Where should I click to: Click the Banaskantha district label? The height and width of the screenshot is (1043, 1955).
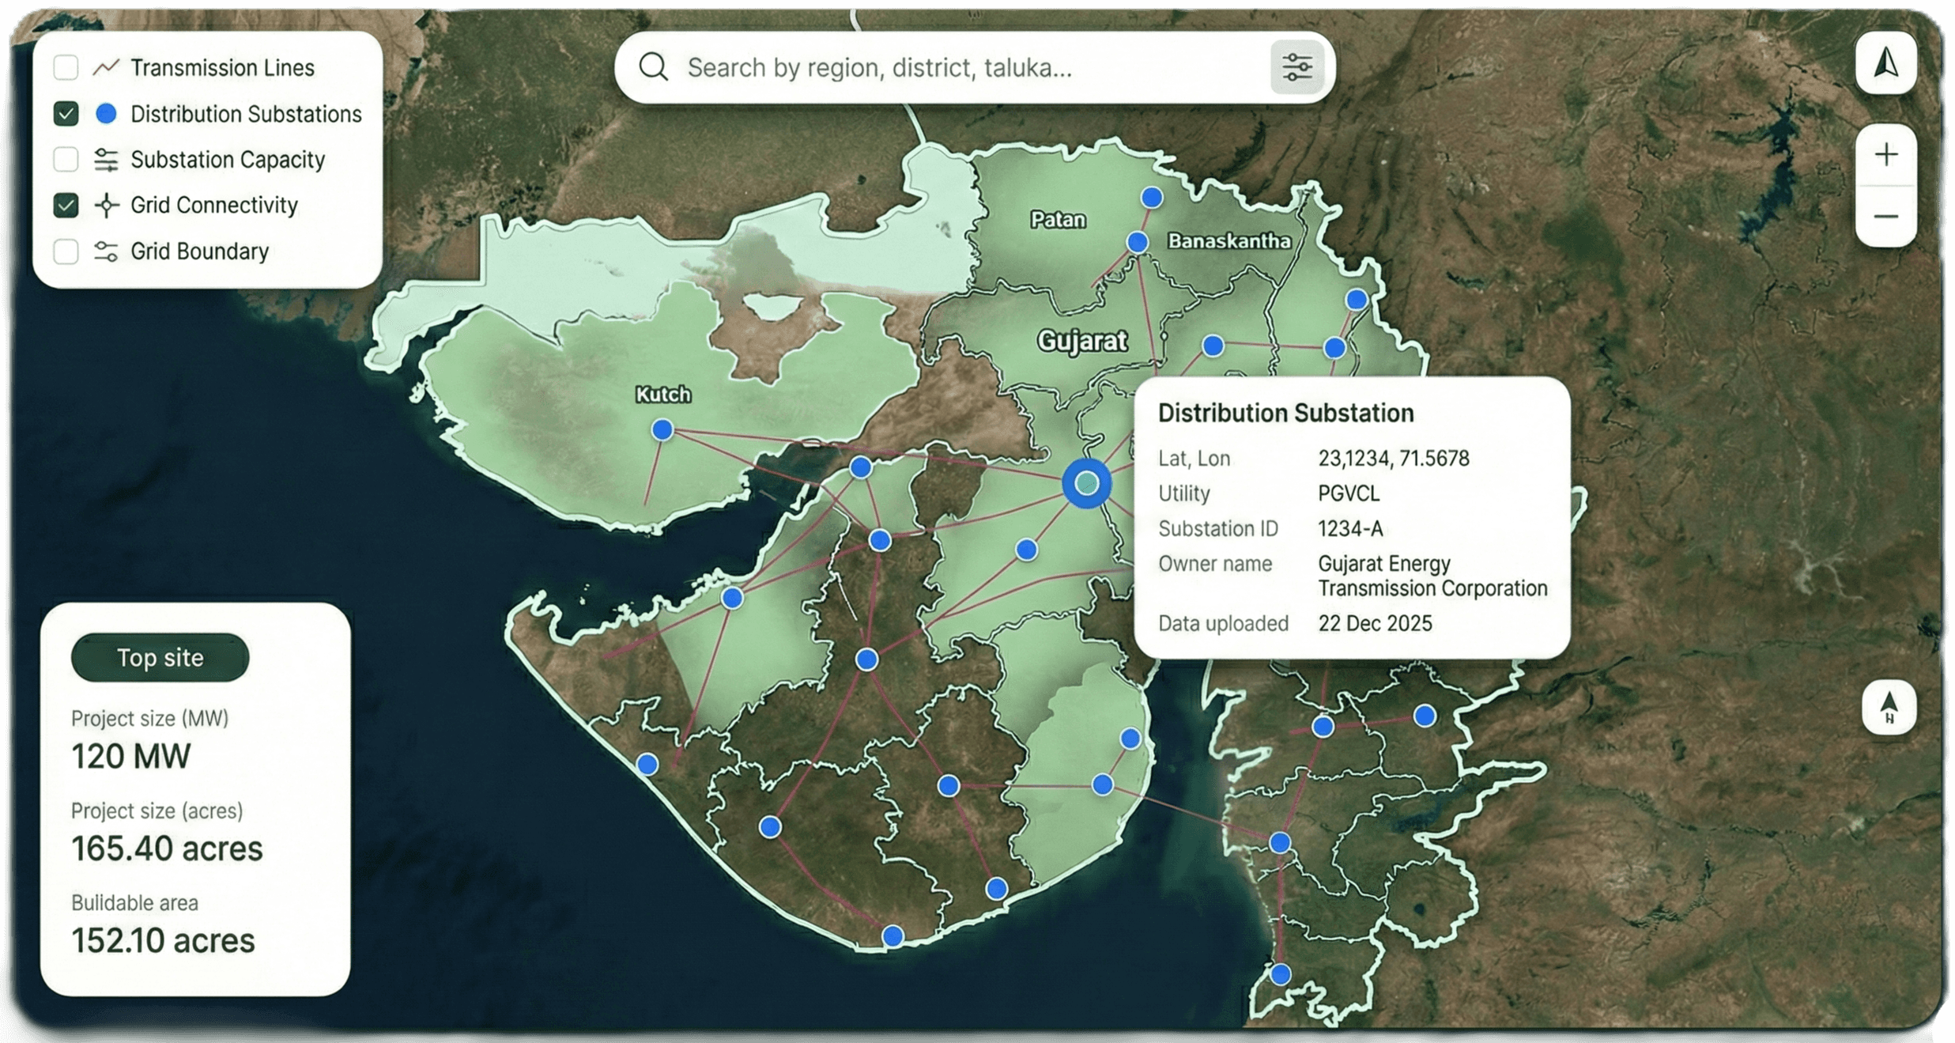[x=1228, y=241]
